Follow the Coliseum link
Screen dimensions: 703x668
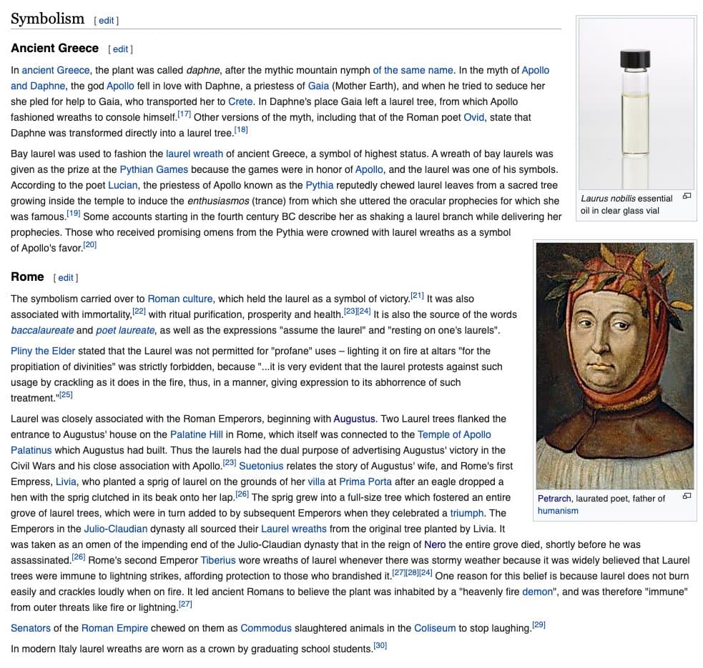tap(434, 628)
